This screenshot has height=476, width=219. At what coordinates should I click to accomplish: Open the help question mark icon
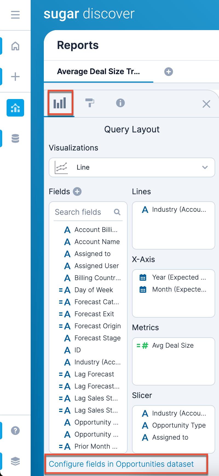tap(15, 431)
